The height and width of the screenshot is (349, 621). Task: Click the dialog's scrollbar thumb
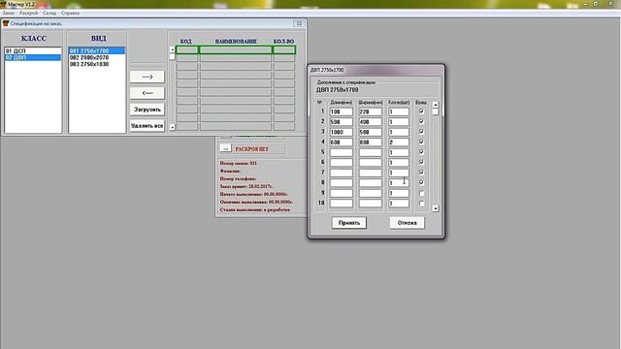[x=436, y=112]
